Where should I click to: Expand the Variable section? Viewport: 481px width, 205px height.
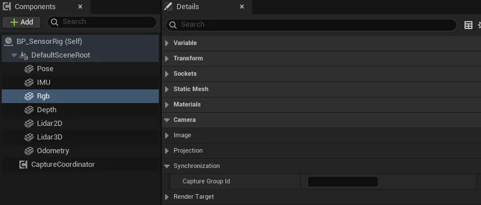point(167,43)
